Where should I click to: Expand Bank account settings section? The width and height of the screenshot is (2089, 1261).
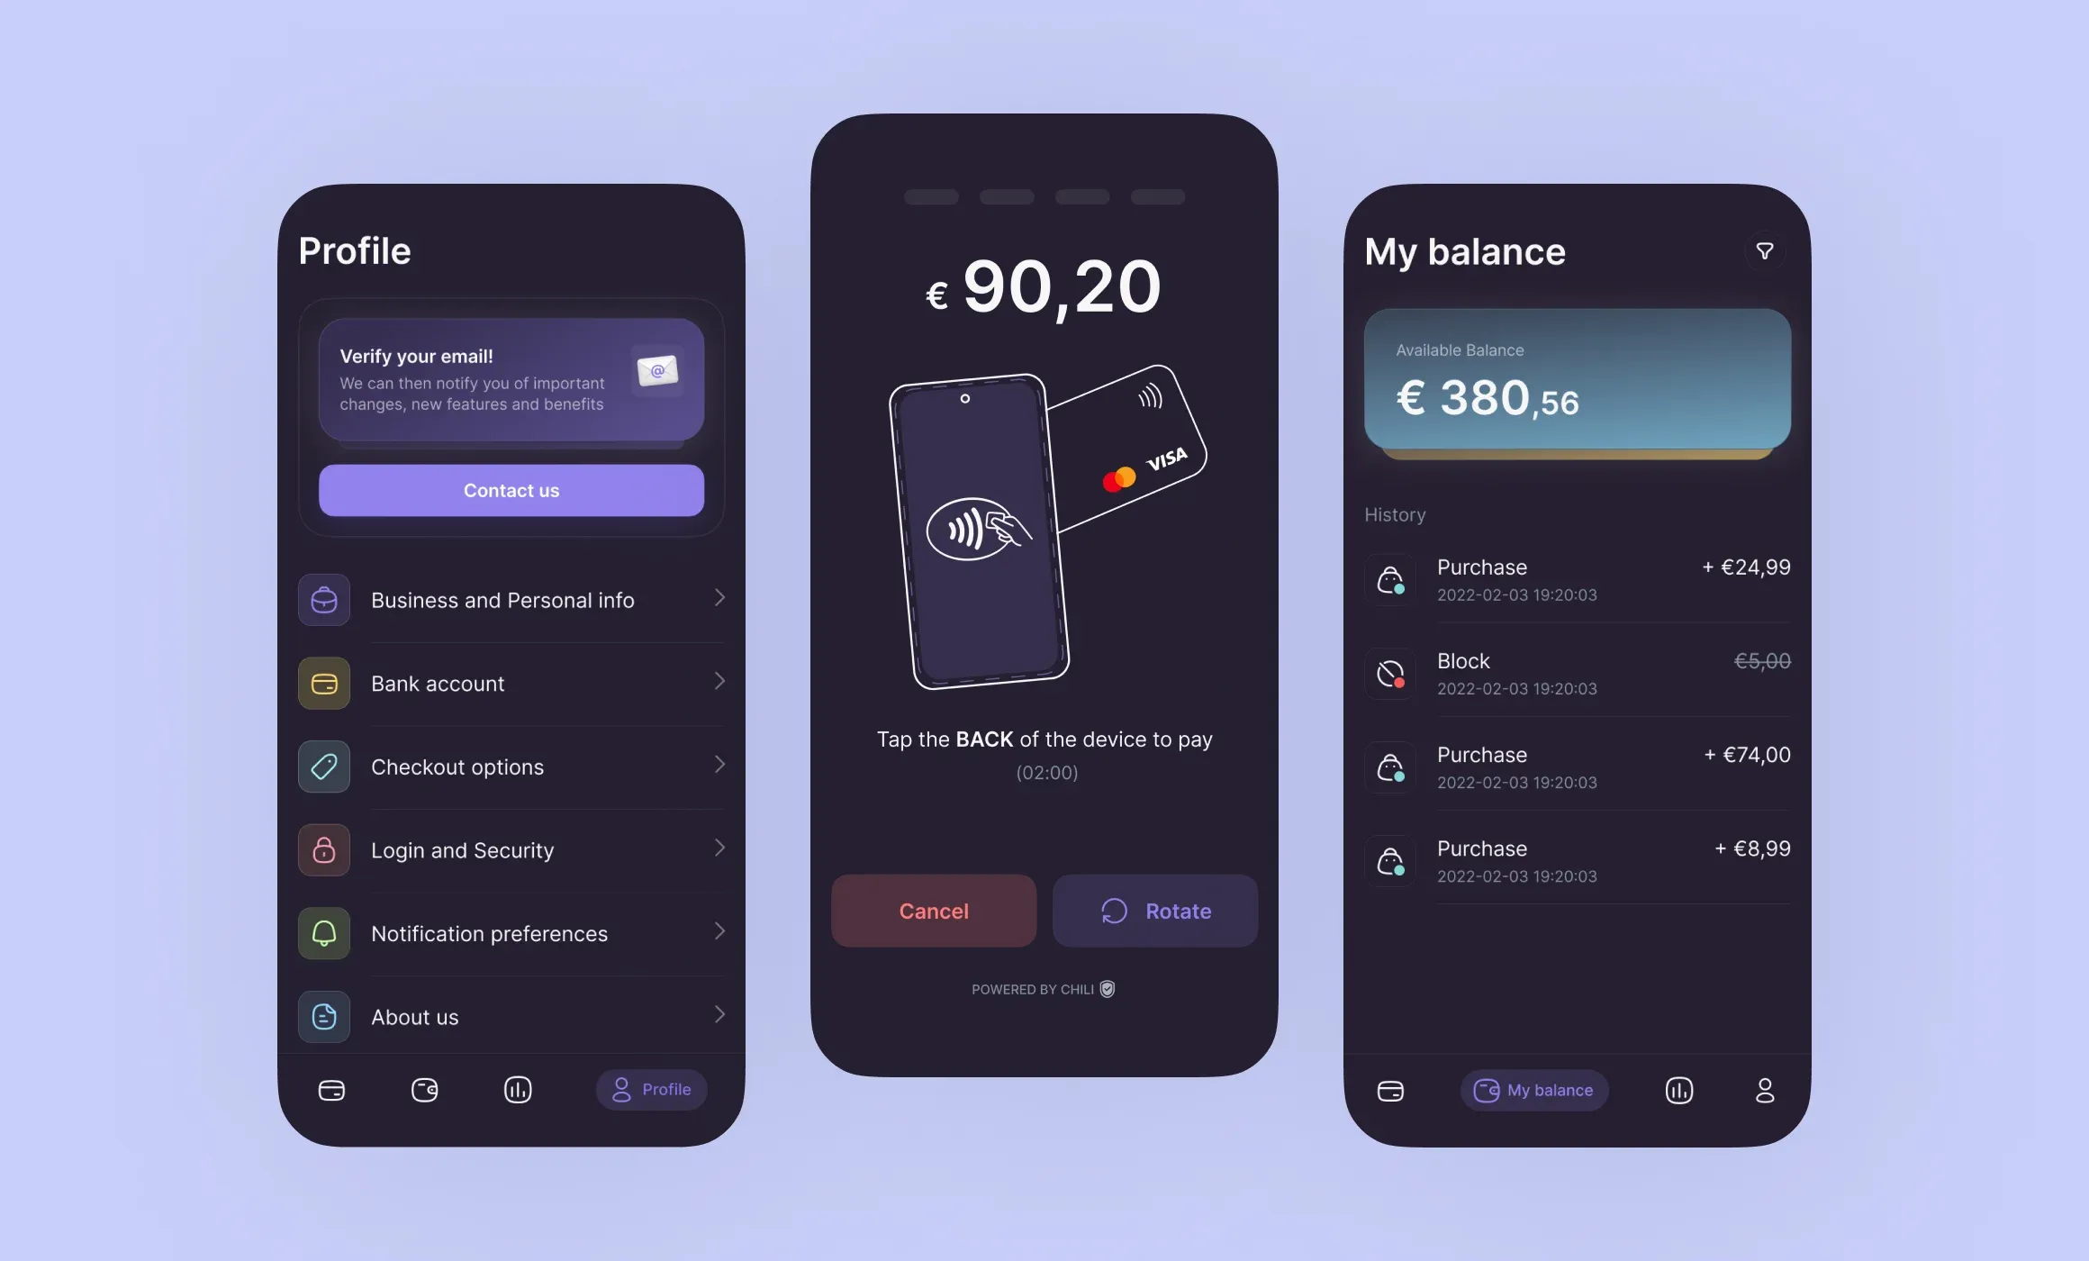[x=511, y=682]
